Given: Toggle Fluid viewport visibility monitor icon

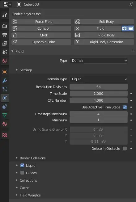Looking at the screenshot, I should (130, 28).
